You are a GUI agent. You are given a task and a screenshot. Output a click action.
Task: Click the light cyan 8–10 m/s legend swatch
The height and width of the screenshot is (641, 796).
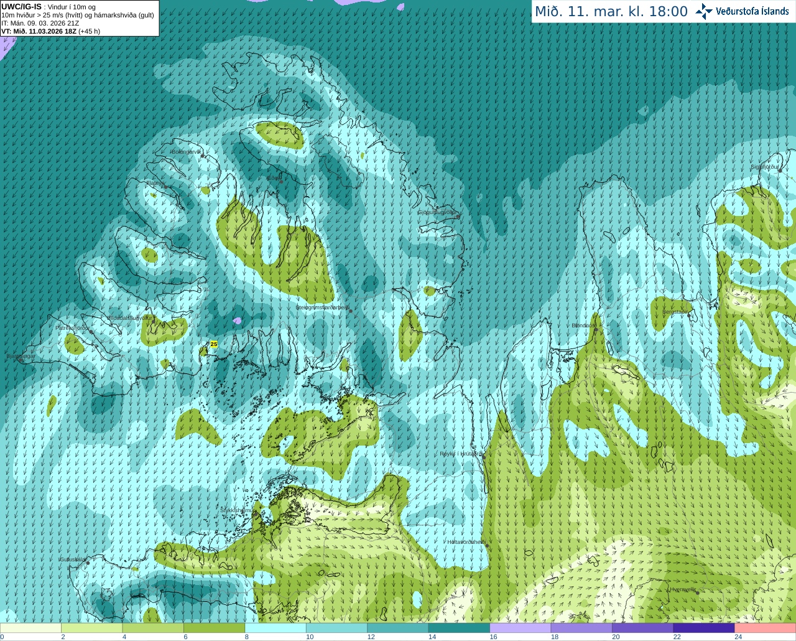275,628
